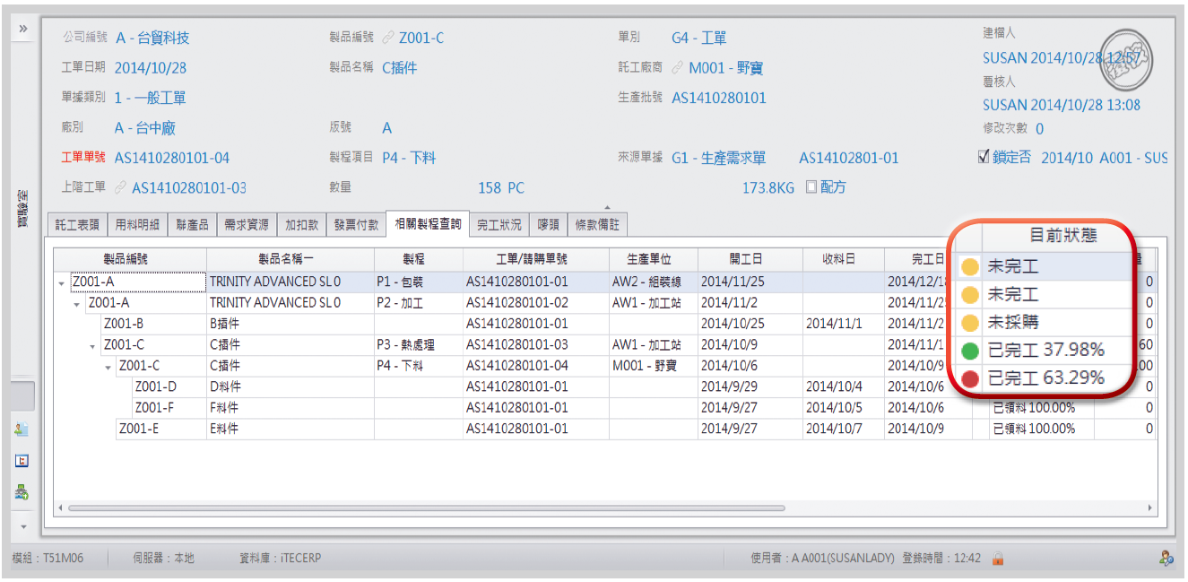Toggle the 配方 checkbox

(811, 187)
